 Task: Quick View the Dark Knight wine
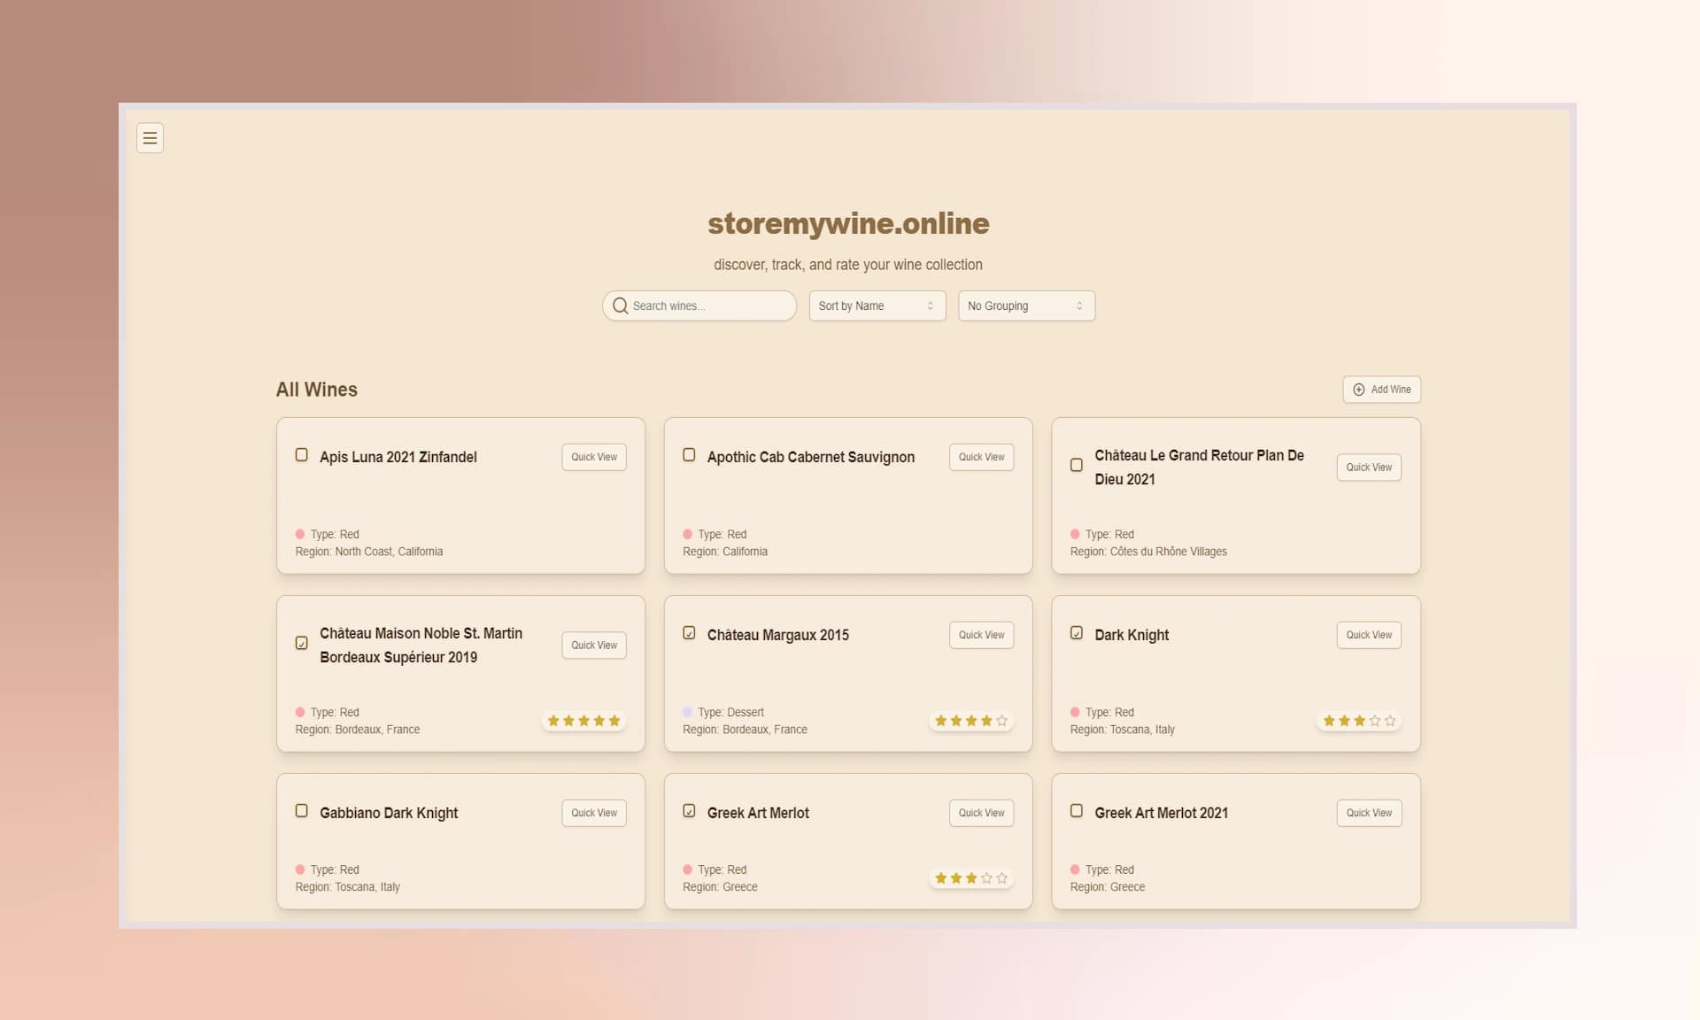(1369, 635)
